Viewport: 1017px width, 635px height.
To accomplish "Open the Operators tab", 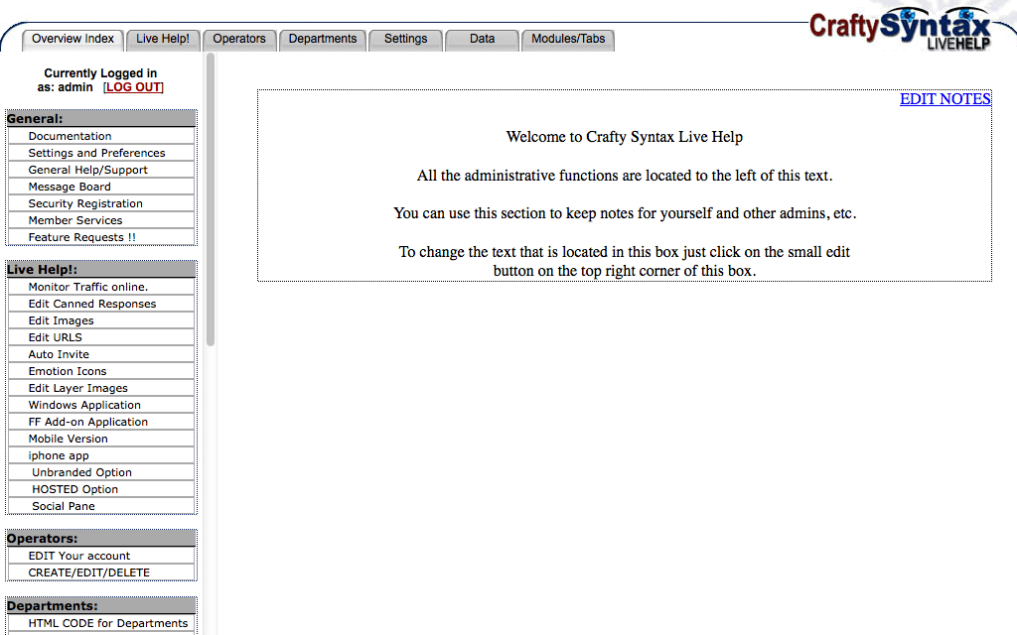I will [239, 40].
